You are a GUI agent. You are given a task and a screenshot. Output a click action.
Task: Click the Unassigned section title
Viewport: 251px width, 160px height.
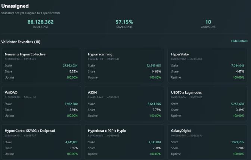(x=15, y=6)
